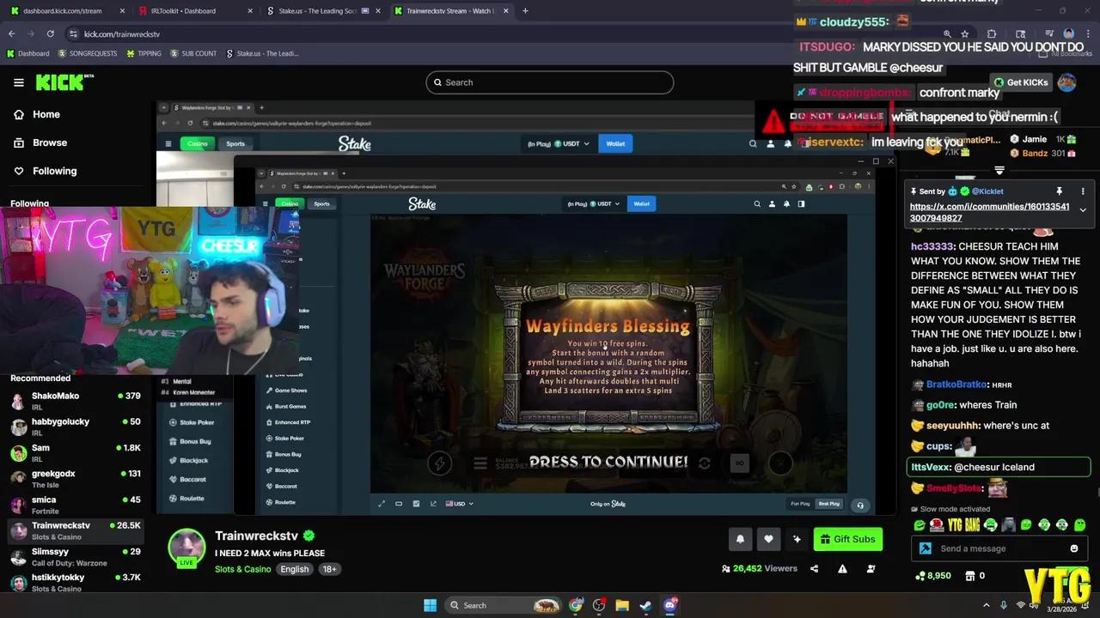
Task: Click the Kick logo
Action: click(64, 82)
